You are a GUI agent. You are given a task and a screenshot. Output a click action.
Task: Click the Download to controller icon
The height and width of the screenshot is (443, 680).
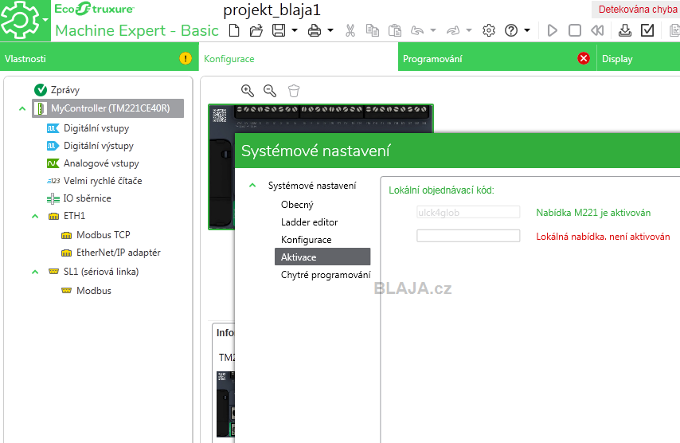pyautogui.click(x=625, y=30)
